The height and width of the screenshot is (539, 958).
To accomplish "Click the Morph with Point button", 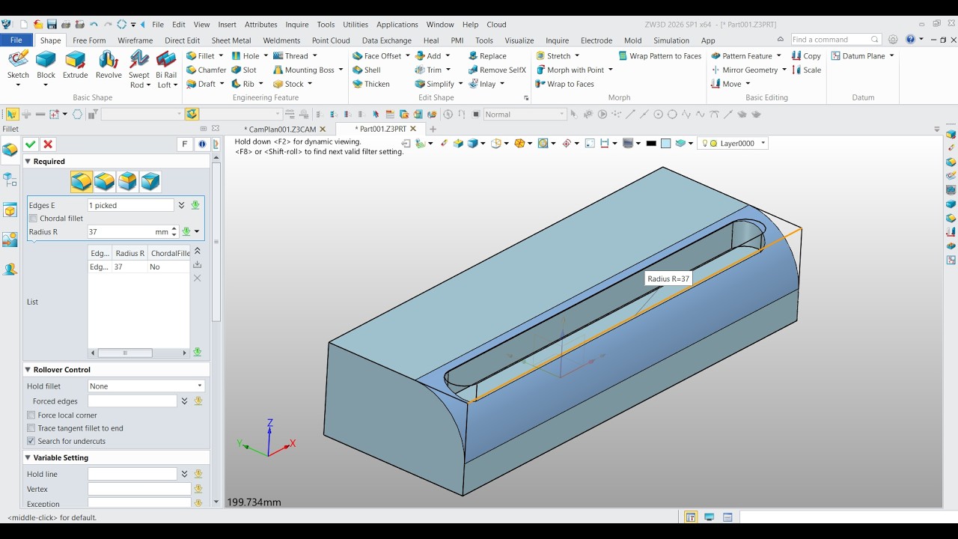I will point(570,70).
